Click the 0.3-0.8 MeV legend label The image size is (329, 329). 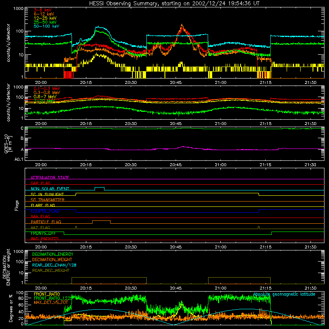[47, 93]
